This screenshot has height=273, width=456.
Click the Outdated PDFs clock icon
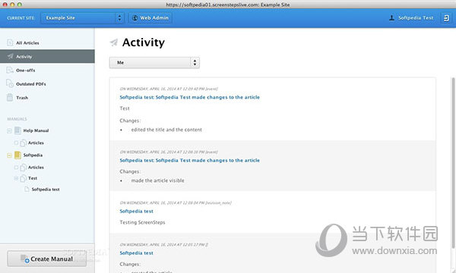coord(10,83)
